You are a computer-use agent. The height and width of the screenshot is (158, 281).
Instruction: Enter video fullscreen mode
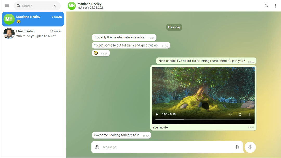240,114
